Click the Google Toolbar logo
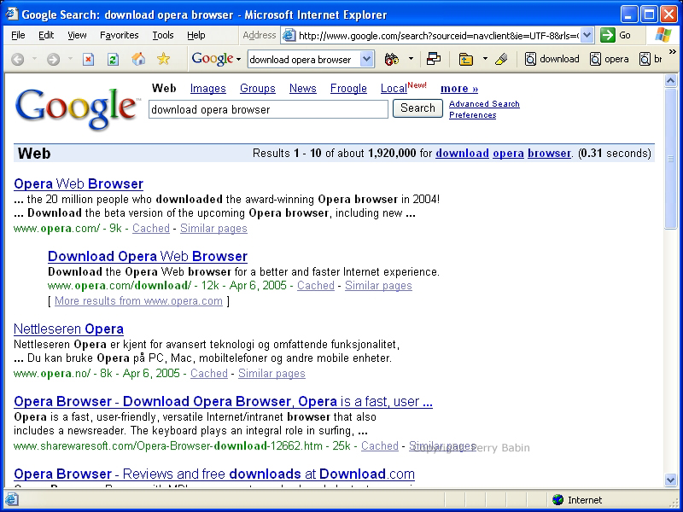Viewport: 683px width, 512px height. [213, 59]
